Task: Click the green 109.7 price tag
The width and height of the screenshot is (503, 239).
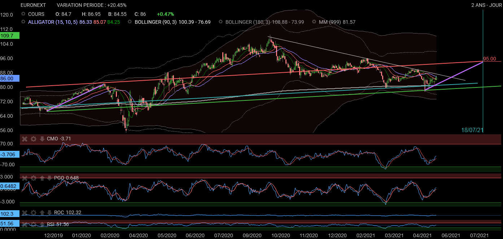Action: point(10,36)
